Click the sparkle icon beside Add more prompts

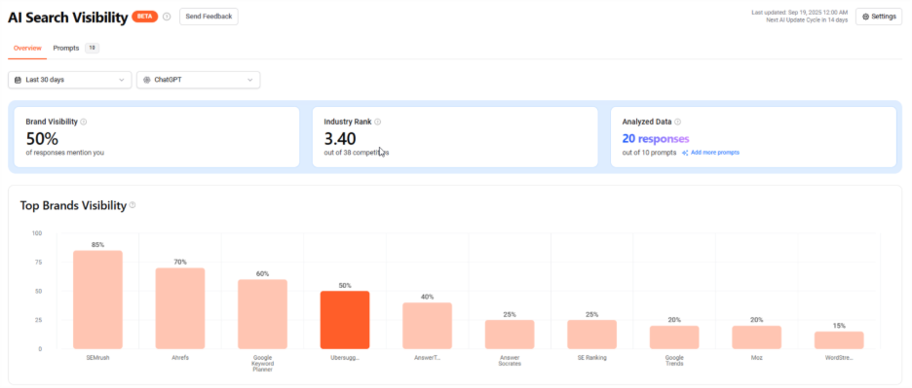click(685, 153)
